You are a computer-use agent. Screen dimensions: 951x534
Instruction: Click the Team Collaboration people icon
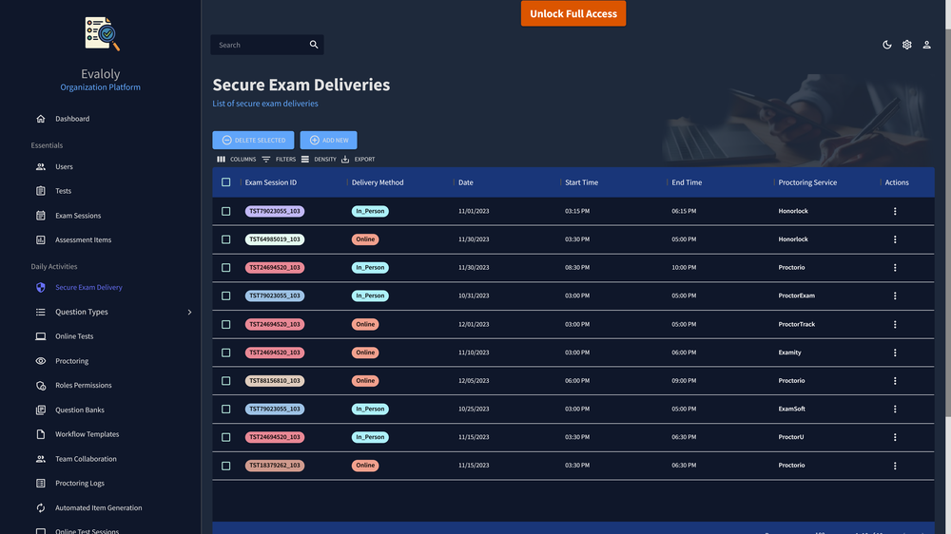coord(41,459)
